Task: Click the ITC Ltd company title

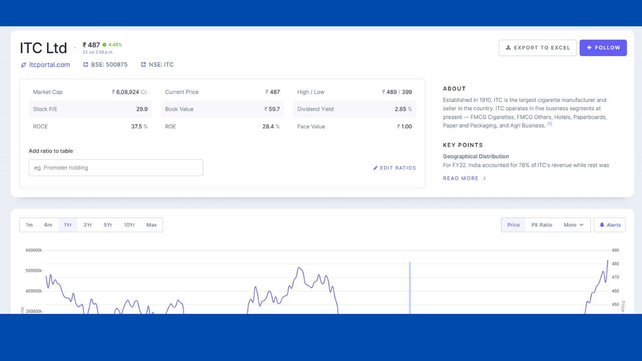Action: [43, 48]
